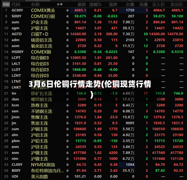Click the alert bell for 沪银主连
Image resolution: width=187 pixels, height=180 pixels.
[67, 28]
